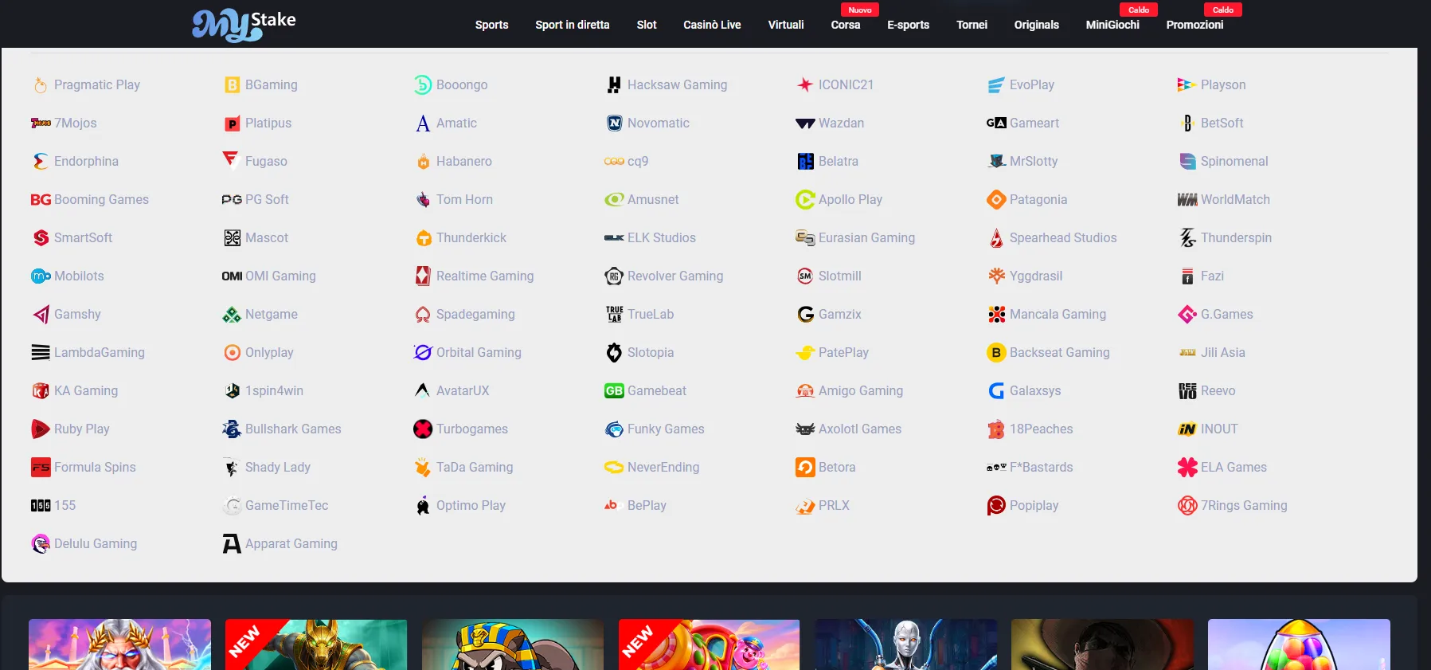Screen dimensions: 1431x670
Task: Choose the Revolver Gaming provider
Action: [x=664, y=276]
